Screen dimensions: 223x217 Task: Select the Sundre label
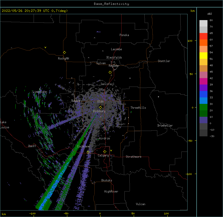click(76, 101)
